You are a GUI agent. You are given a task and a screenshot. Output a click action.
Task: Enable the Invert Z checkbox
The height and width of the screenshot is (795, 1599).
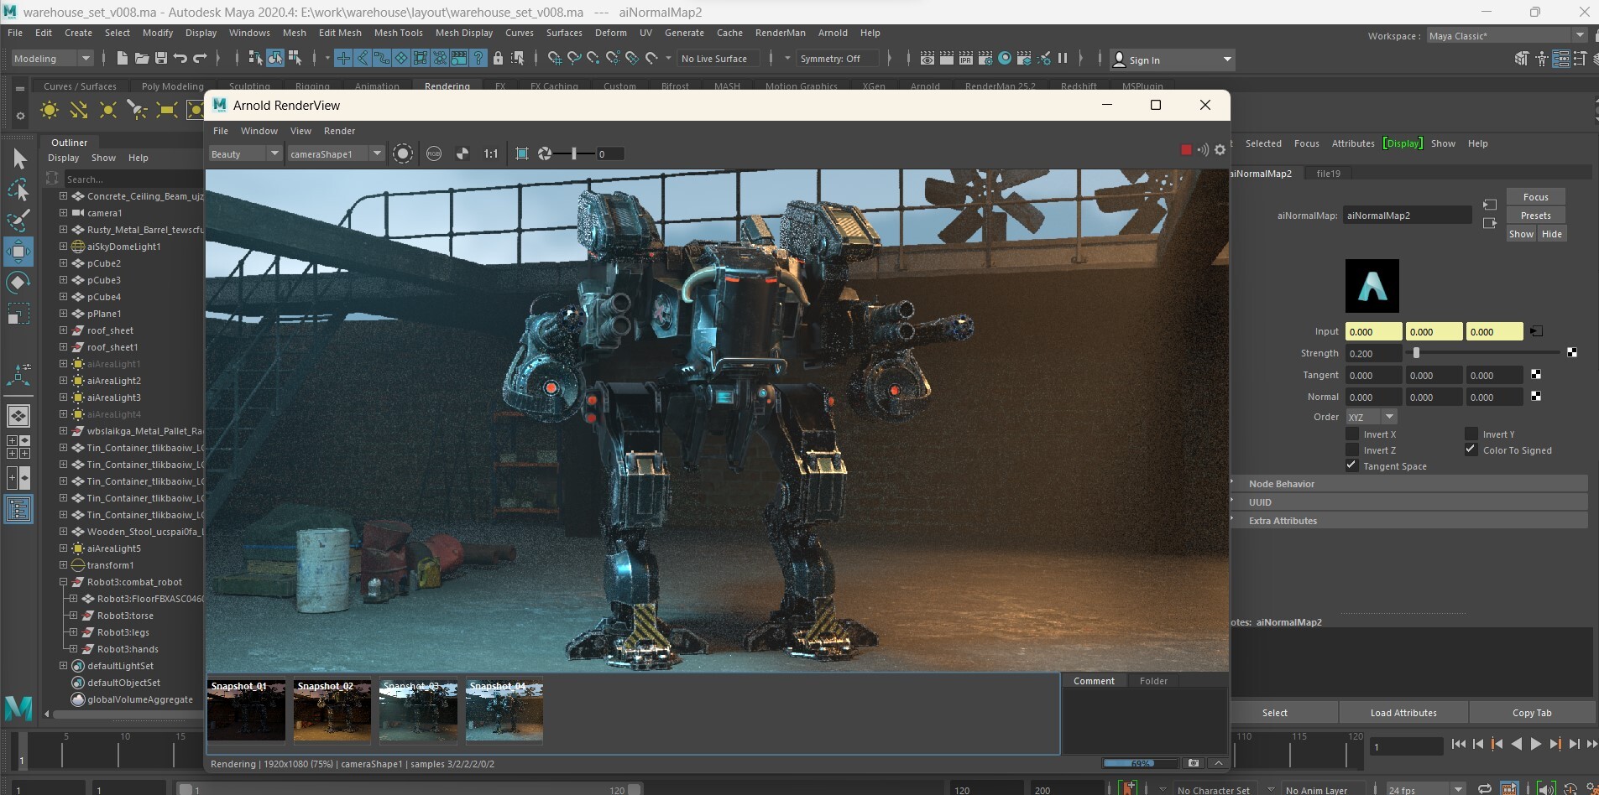tap(1352, 449)
